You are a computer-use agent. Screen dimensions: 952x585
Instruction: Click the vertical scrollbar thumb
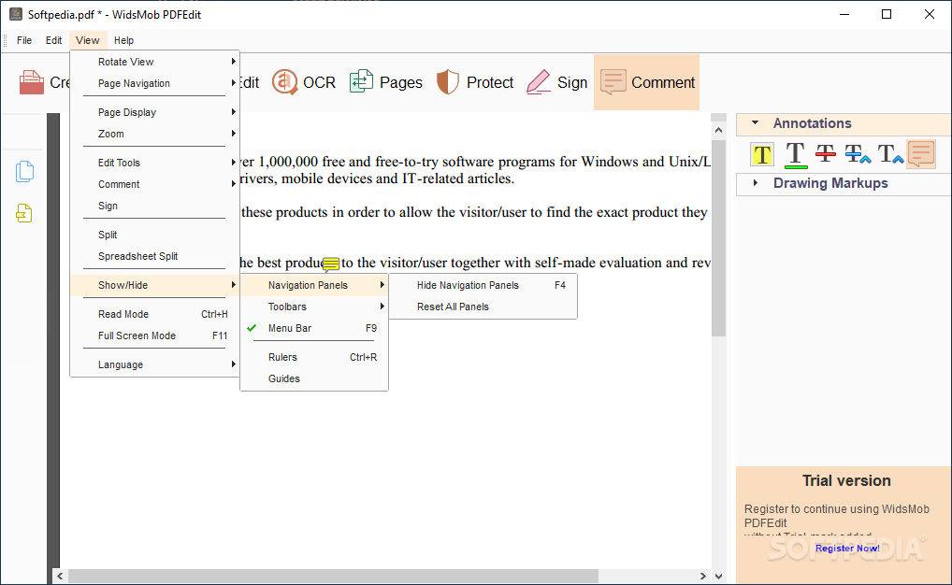point(718,238)
